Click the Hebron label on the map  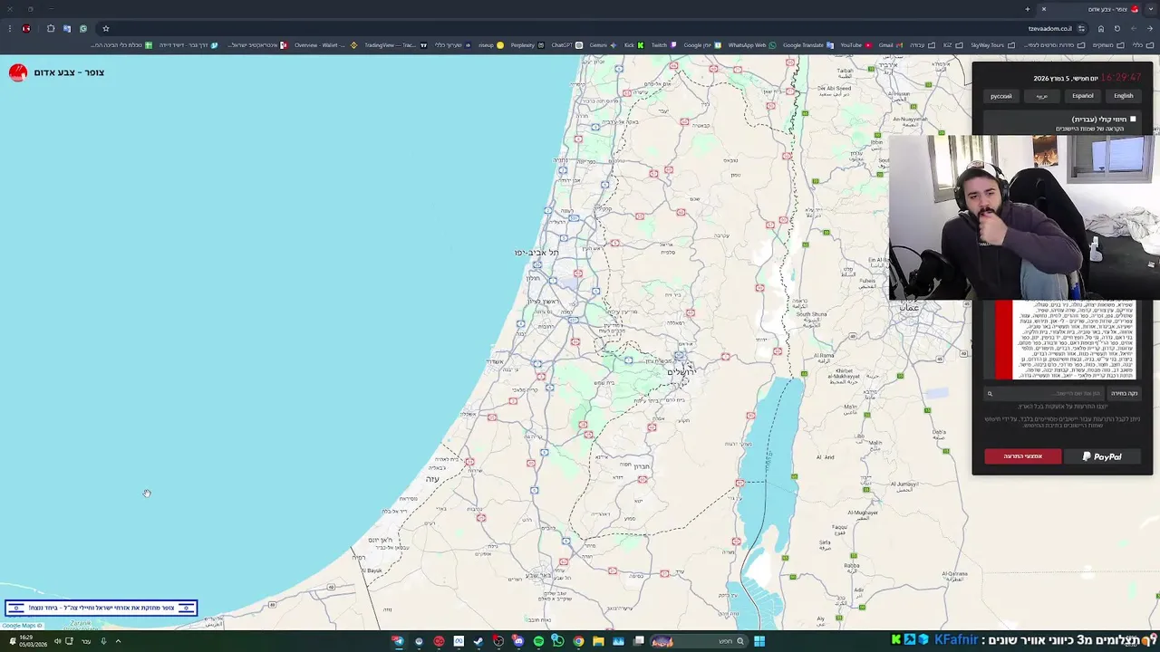coord(642,466)
